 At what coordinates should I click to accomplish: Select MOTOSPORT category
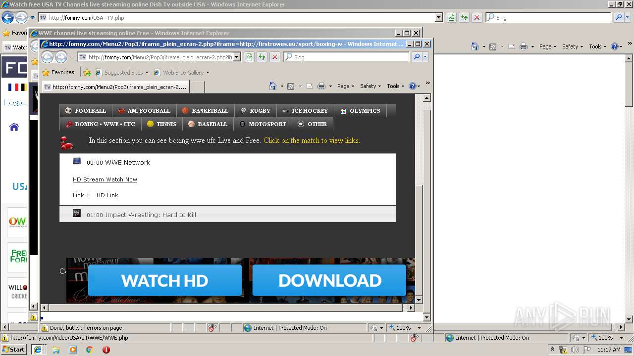[x=263, y=124]
